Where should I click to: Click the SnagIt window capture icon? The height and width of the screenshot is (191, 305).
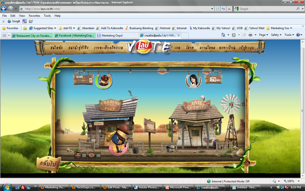pyautogui.click(x=24, y=21)
